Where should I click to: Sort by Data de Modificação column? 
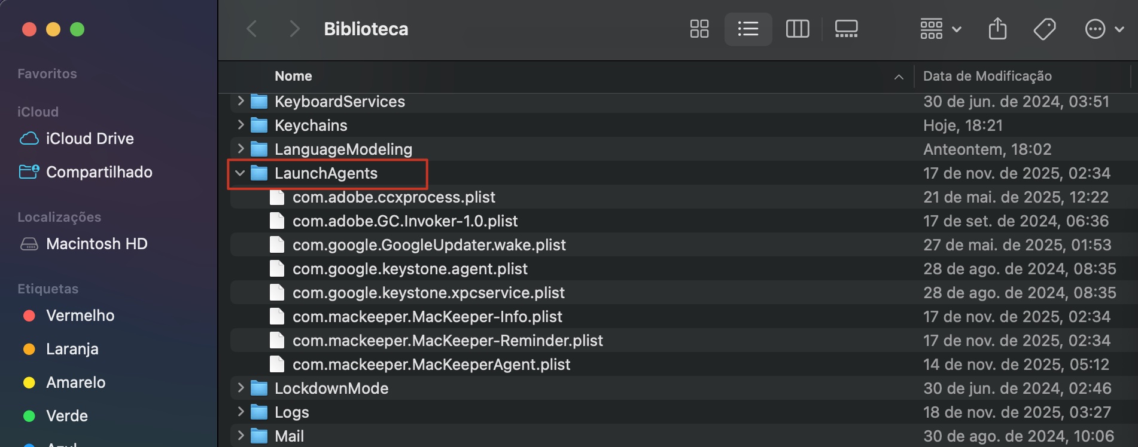[987, 76]
